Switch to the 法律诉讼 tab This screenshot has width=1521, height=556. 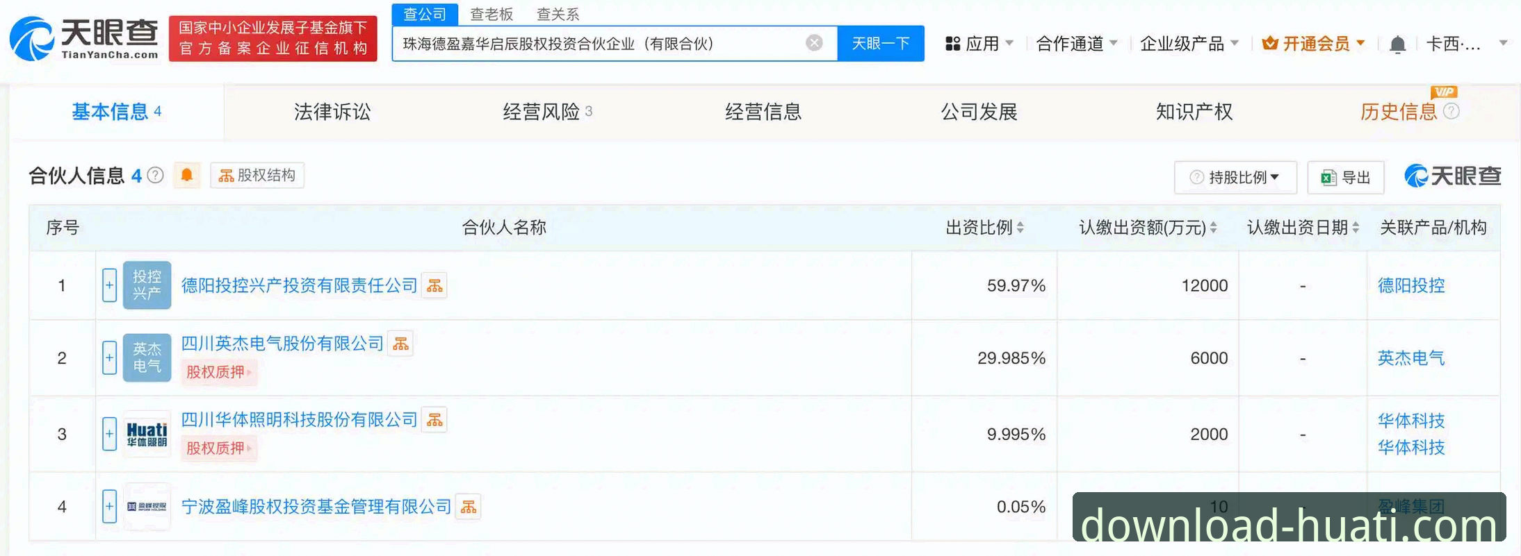pos(332,112)
